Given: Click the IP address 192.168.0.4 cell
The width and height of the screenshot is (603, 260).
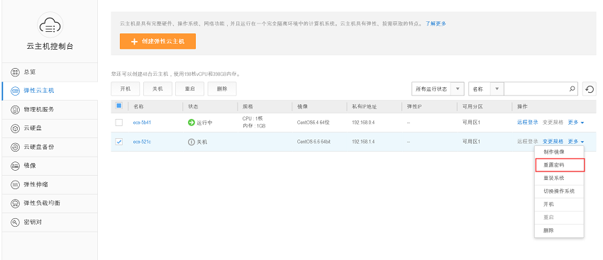Looking at the screenshot, I should (363, 123).
